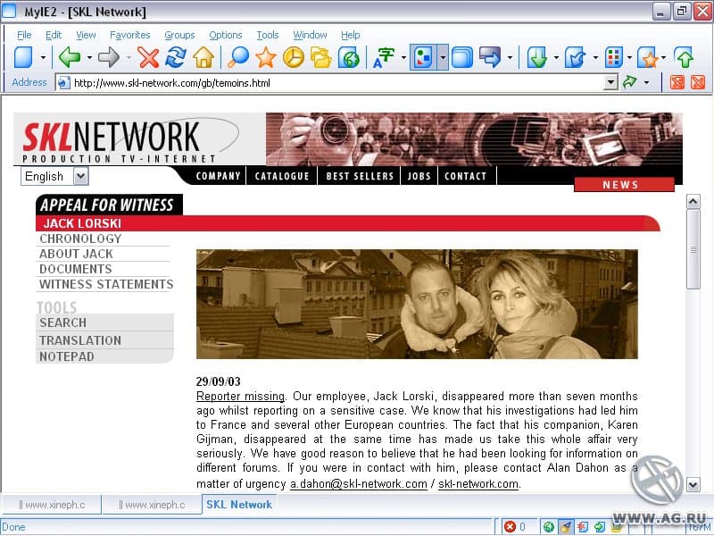Open the Back history dropdown arrow
This screenshot has height=536, width=714.
(x=89, y=58)
